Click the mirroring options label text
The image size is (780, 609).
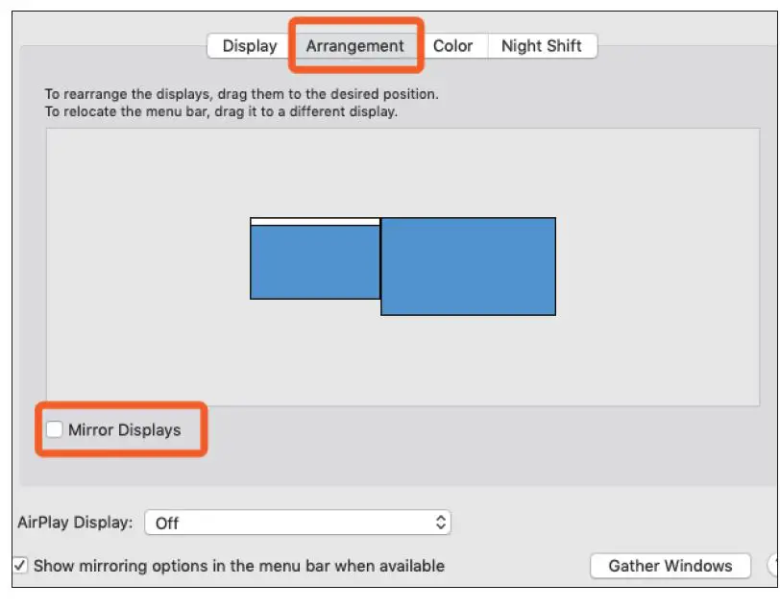pos(238,566)
